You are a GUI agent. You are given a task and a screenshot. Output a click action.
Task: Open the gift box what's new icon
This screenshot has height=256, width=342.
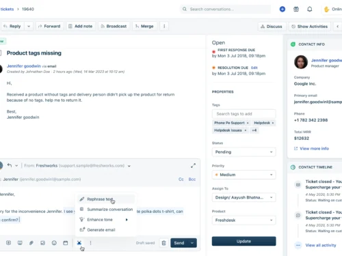pos(296,9)
